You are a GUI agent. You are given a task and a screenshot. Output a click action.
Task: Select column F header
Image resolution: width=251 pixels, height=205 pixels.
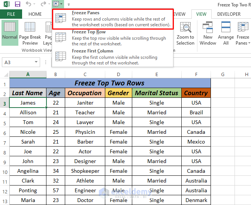196,75
